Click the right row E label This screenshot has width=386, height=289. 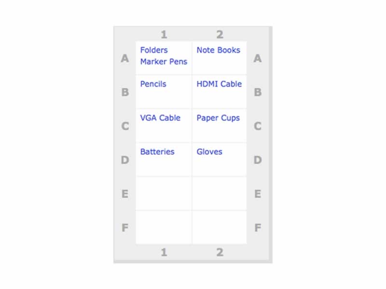click(257, 194)
